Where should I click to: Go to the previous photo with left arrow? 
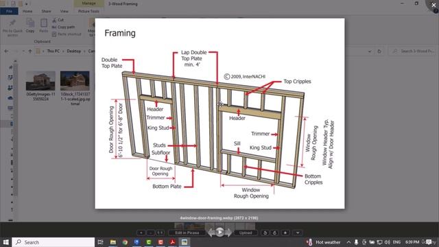pos(211,233)
